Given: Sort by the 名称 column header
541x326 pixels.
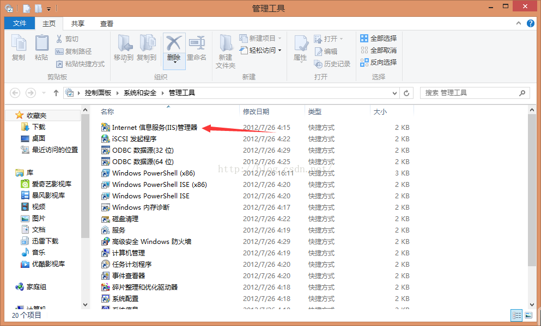Looking at the screenshot, I should coord(107,111).
